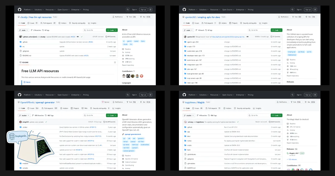Click AGENTS.md file icon in Magisk

[185, 168]
